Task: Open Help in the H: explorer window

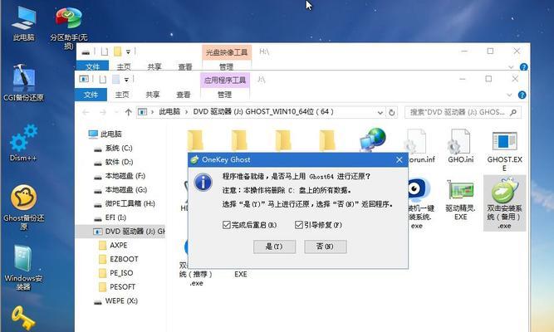Action: tap(523, 66)
